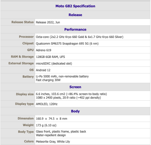Click the 'Body' section heading
This screenshot has height=145, width=151.
coord(75,111)
